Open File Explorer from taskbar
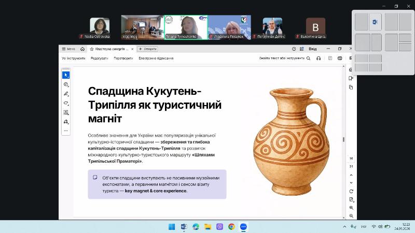 click(x=208, y=227)
